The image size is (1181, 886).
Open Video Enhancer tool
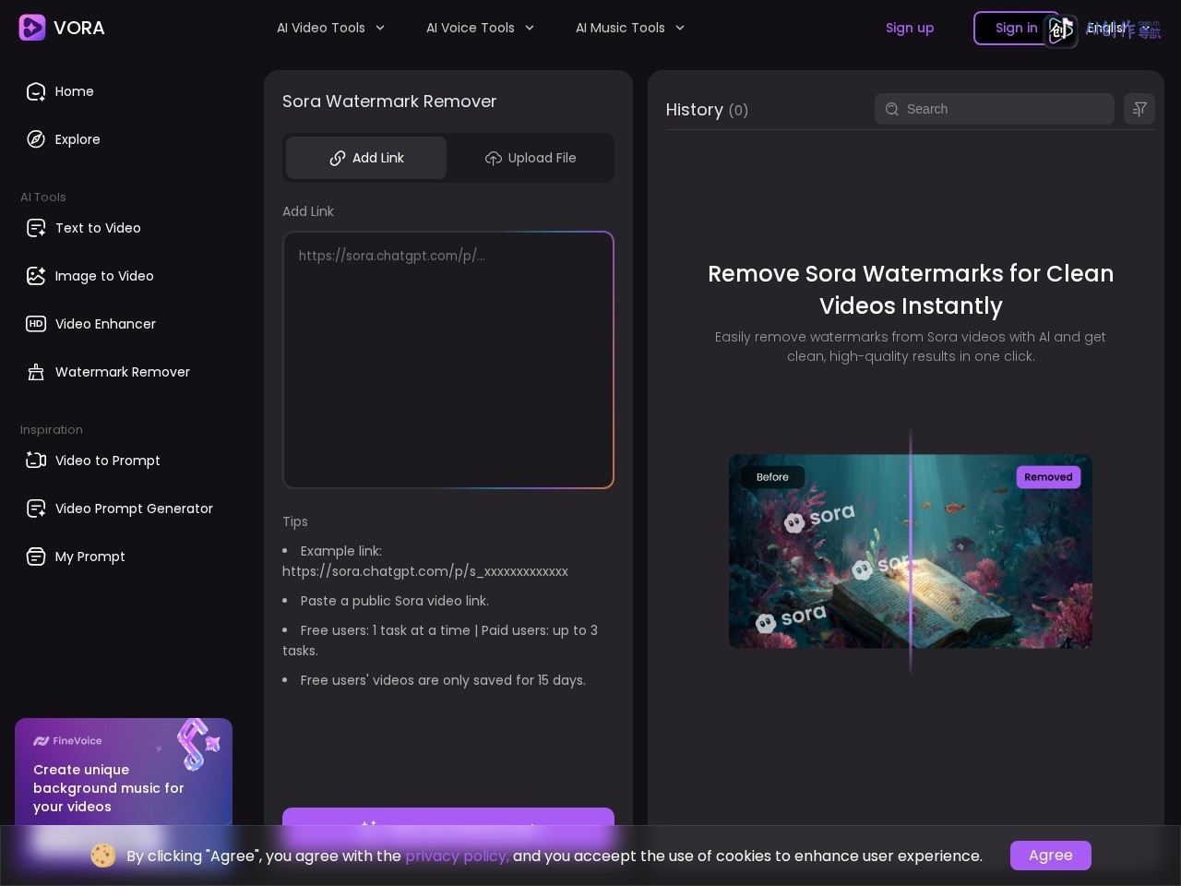point(124,324)
